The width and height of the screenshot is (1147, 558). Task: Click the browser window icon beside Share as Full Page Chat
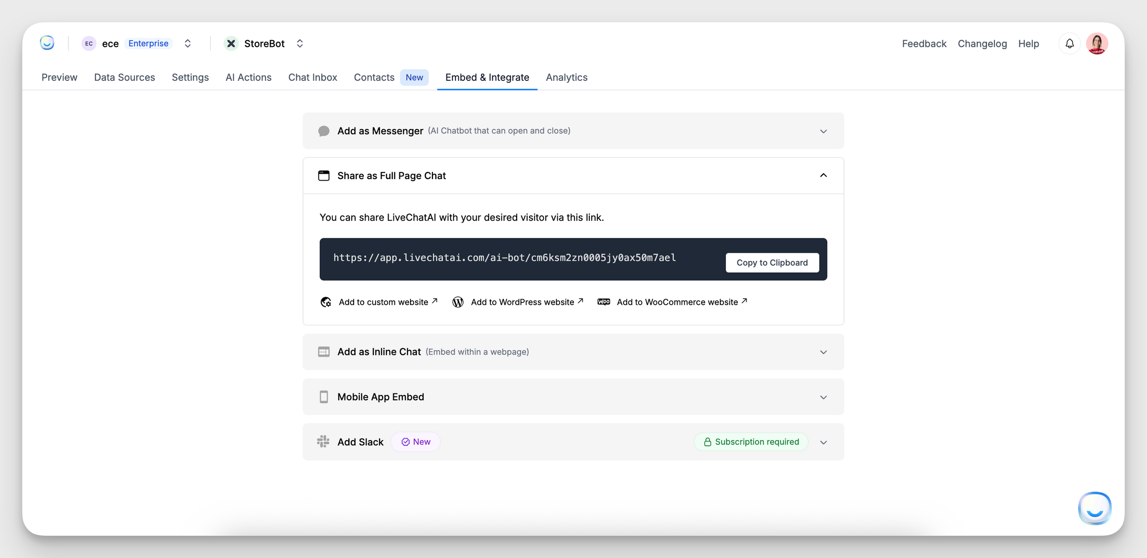pyautogui.click(x=324, y=175)
